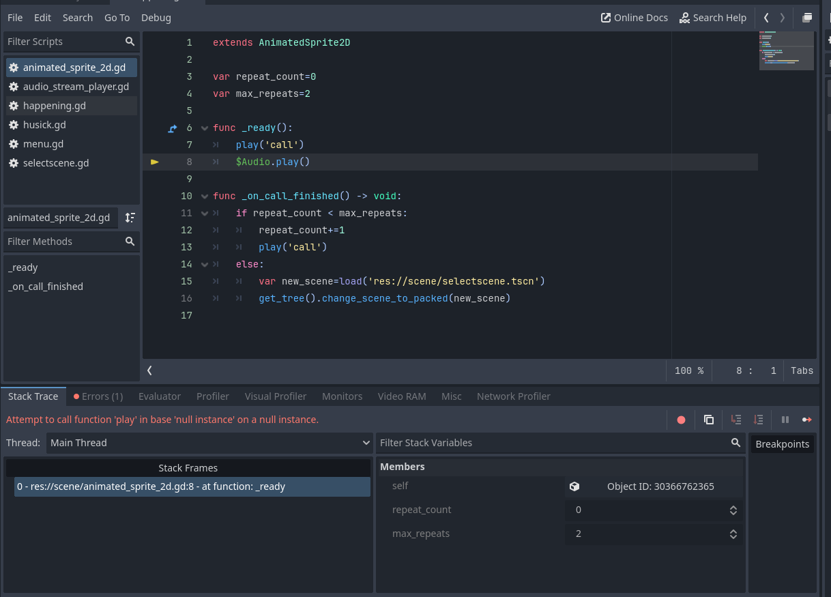Click the float script editor window icon

tap(807, 18)
